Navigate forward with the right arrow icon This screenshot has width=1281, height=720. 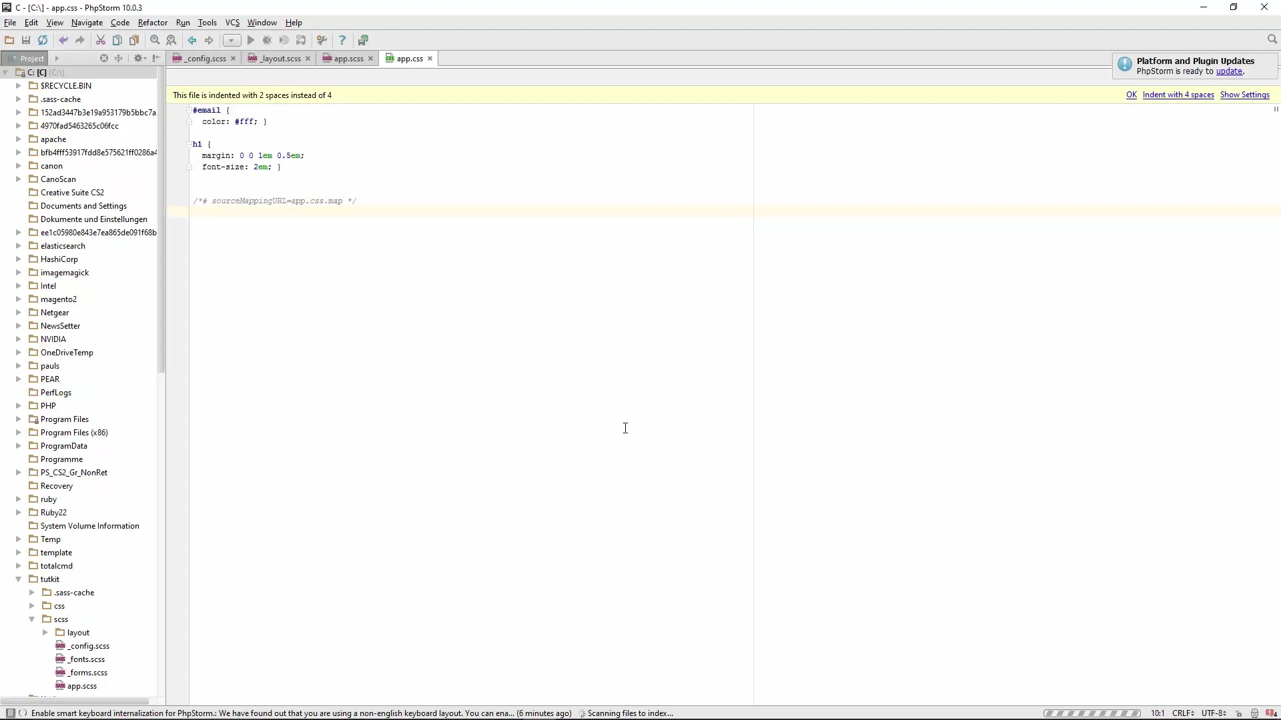pos(209,40)
